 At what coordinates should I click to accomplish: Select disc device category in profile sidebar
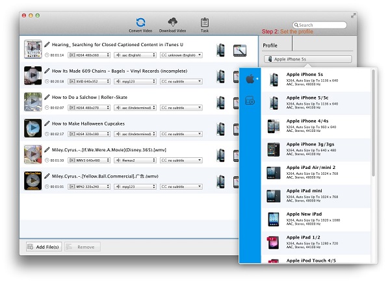click(250, 101)
